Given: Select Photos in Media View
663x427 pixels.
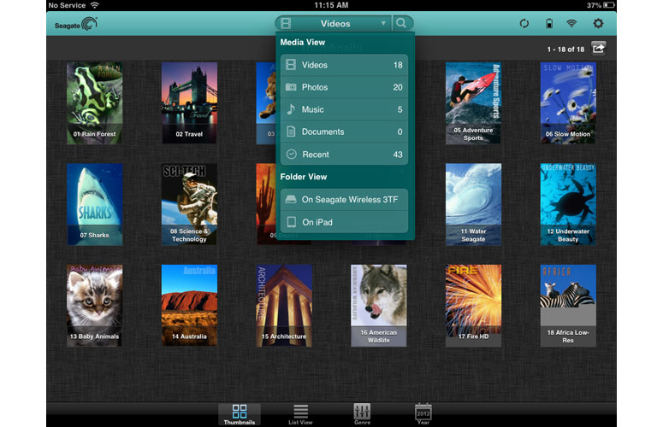Looking at the screenshot, I should (x=344, y=87).
